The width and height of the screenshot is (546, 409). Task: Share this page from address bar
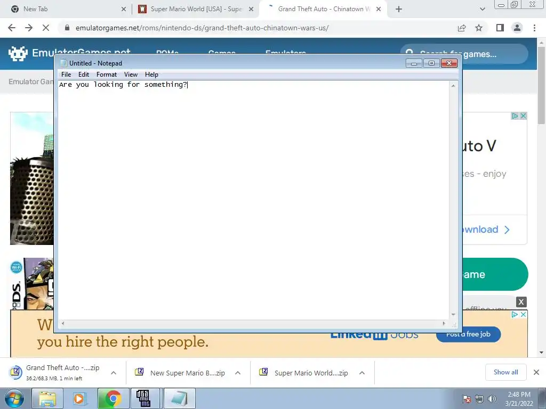tap(462, 28)
